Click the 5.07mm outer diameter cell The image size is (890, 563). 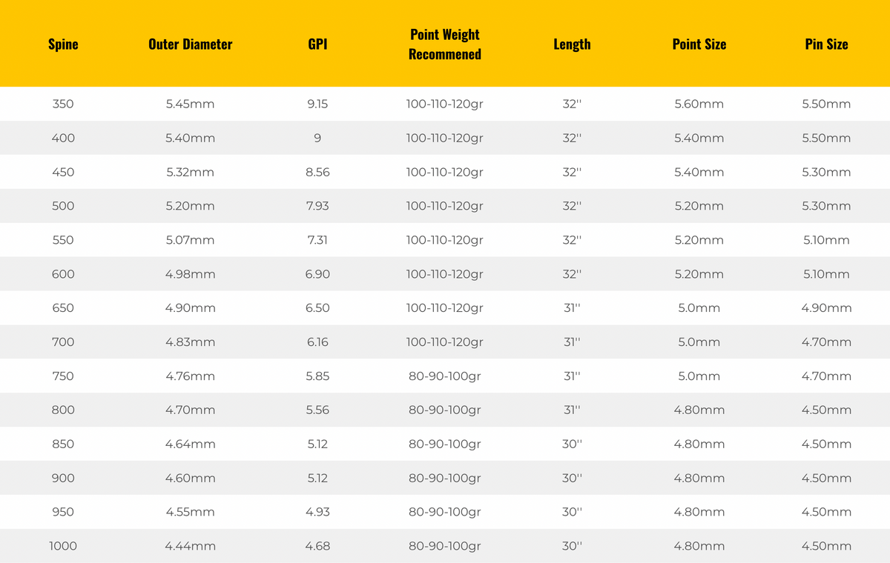(191, 240)
